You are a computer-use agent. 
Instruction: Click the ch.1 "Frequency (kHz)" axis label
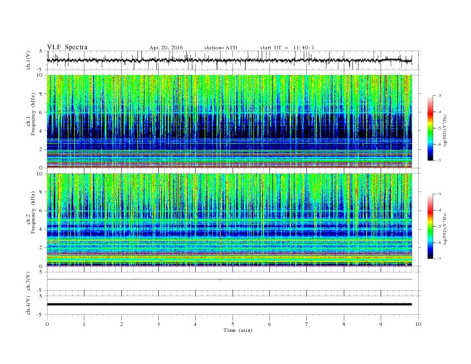tap(33, 114)
